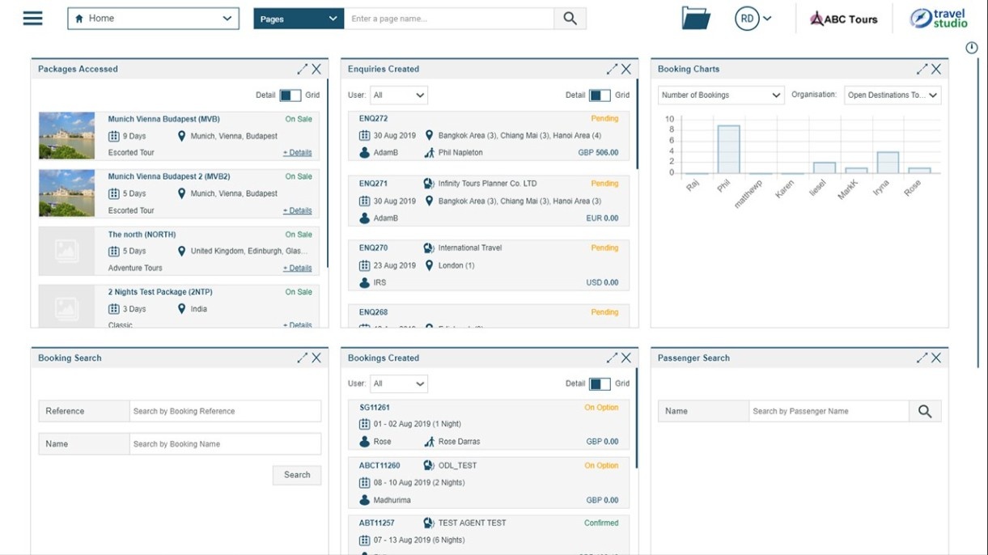Toggle Detail/Grid switch in Enquiries Created
The image size is (988, 555).
(x=600, y=95)
